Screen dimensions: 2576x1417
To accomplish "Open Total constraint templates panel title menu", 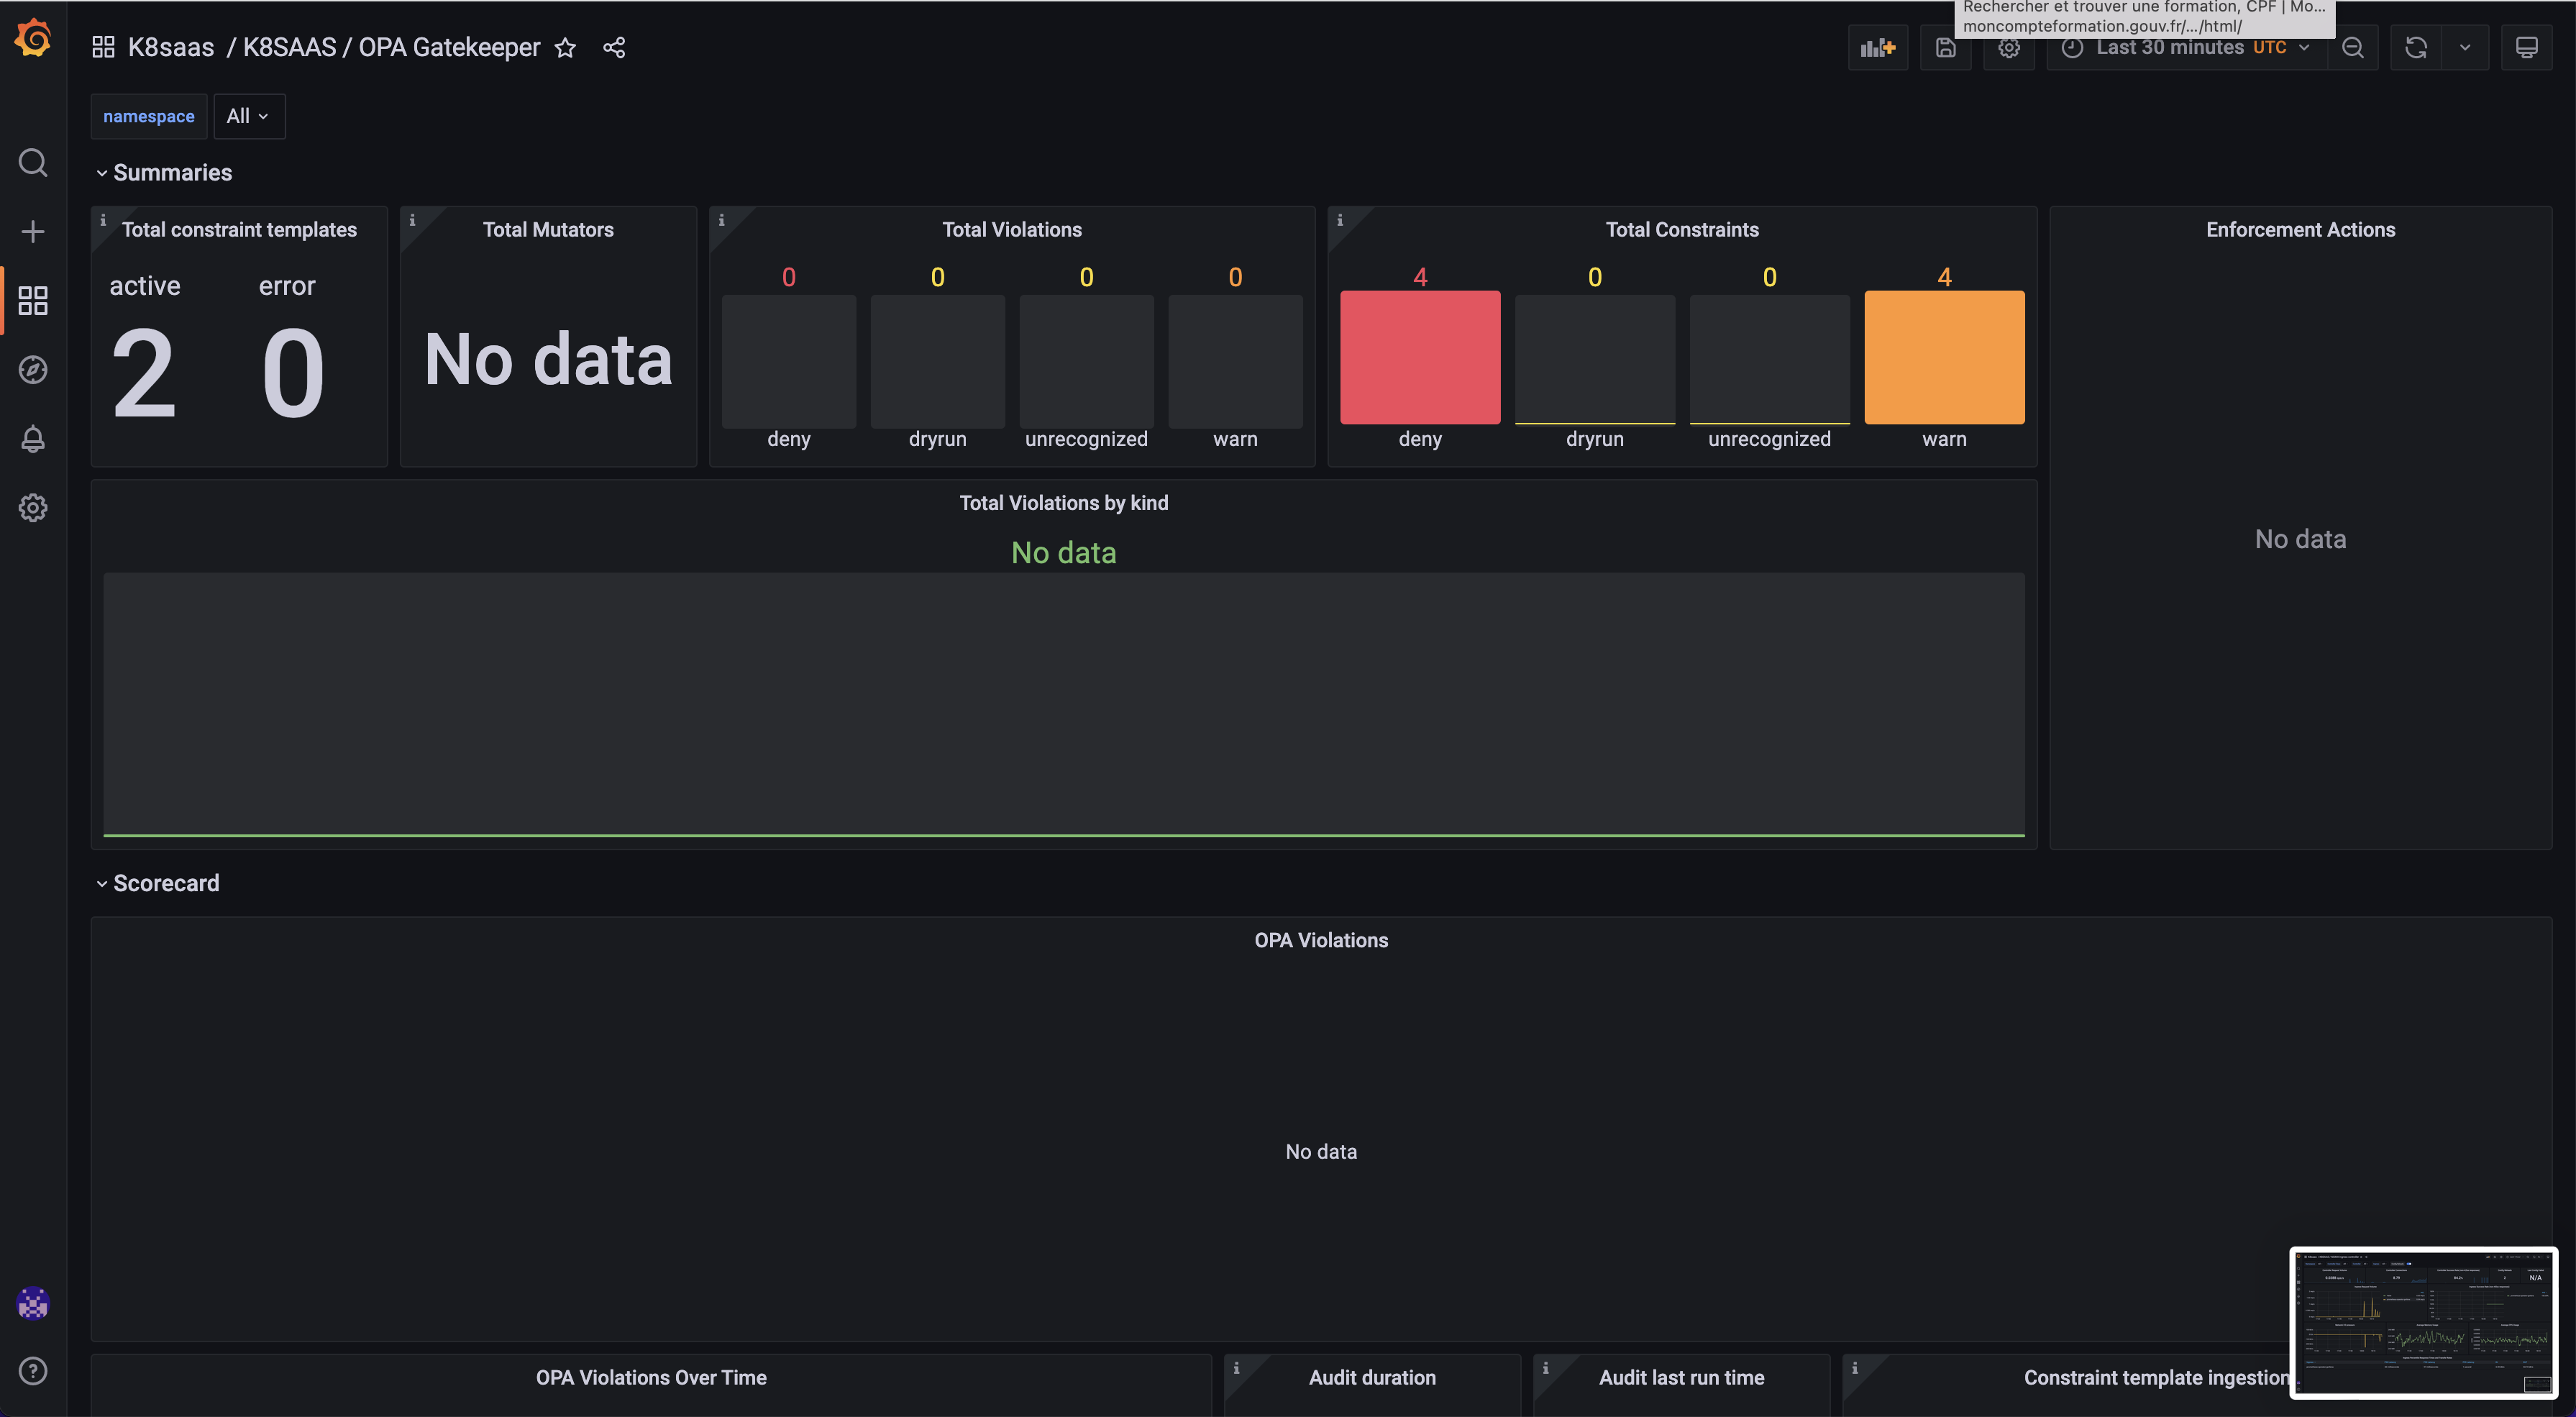I will (x=239, y=229).
